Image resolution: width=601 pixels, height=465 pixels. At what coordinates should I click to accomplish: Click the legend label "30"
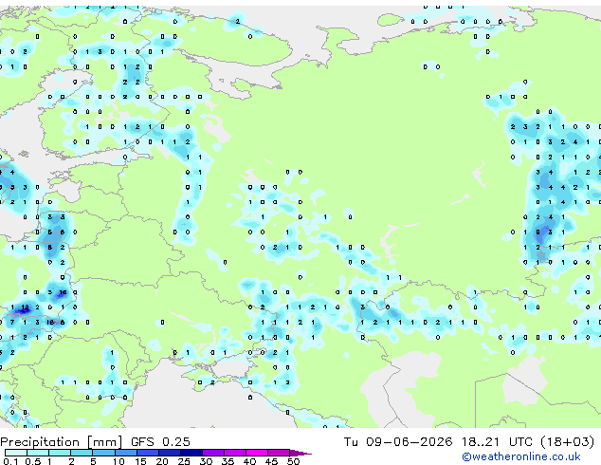(206, 461)
